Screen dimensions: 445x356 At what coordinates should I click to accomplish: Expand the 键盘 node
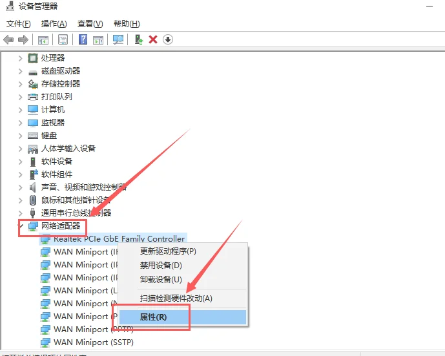tap(20, 136)
